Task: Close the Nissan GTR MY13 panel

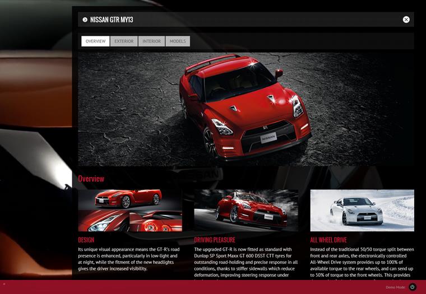Action: (x=406, y=20)
